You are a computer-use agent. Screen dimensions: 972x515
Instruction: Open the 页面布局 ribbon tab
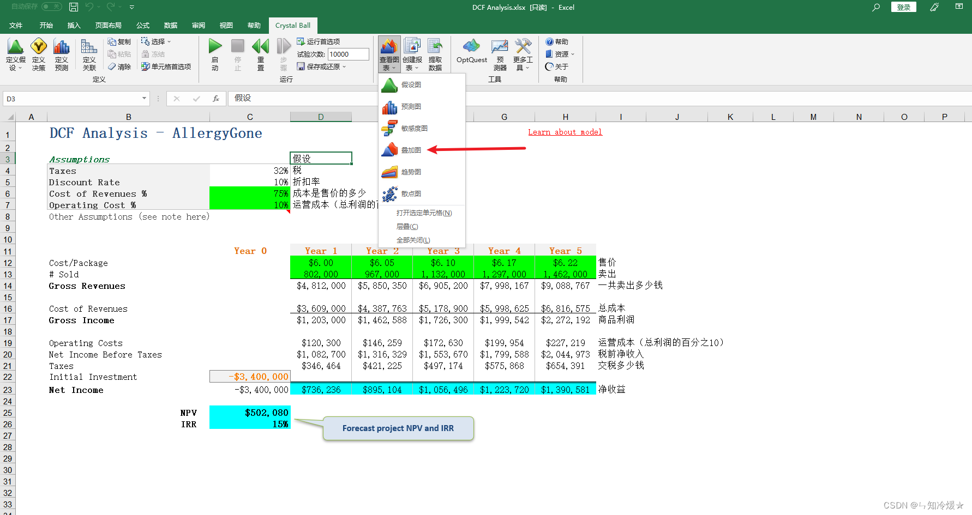(x=109, y=26)
